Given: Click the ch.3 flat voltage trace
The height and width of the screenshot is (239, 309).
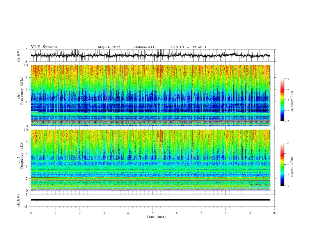Looking at the screenshot, I should click(151, 200).
